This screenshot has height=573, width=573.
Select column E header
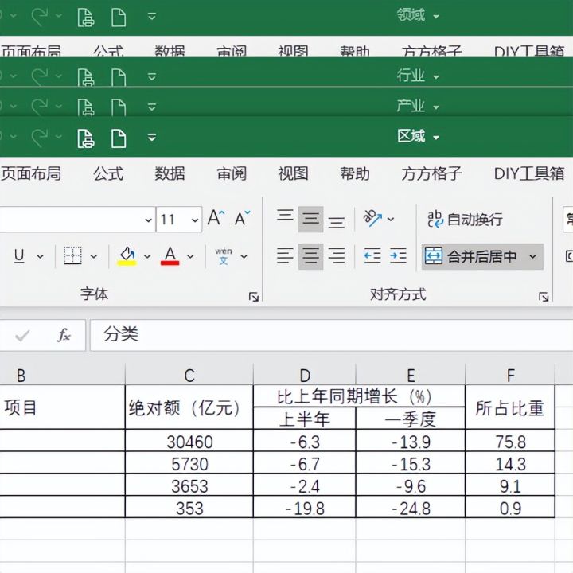[x=411, y=375]
